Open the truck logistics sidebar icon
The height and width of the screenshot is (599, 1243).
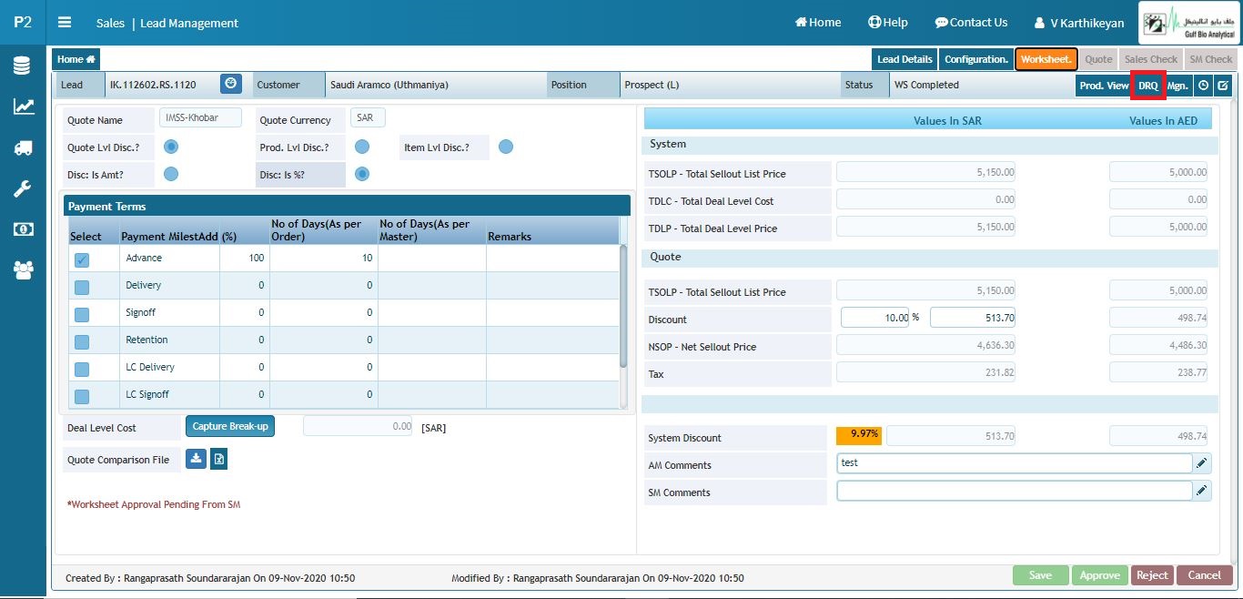click(23, 147)
